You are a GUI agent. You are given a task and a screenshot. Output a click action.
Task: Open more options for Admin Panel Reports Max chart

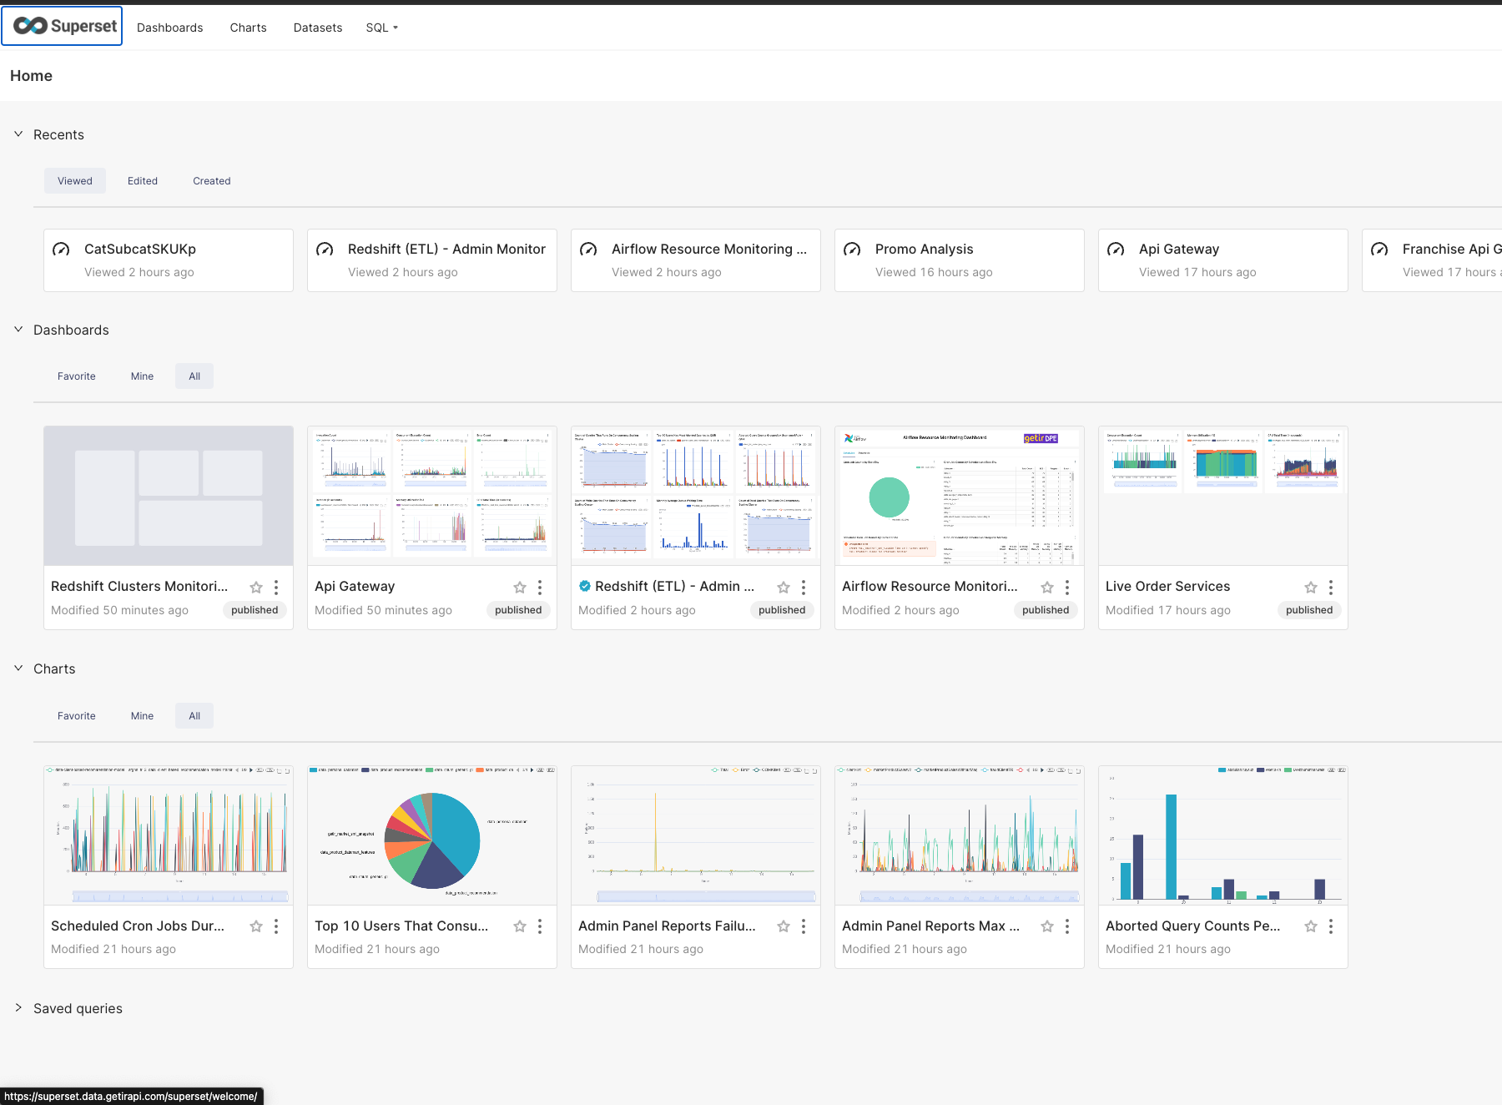pos(1067,926)
